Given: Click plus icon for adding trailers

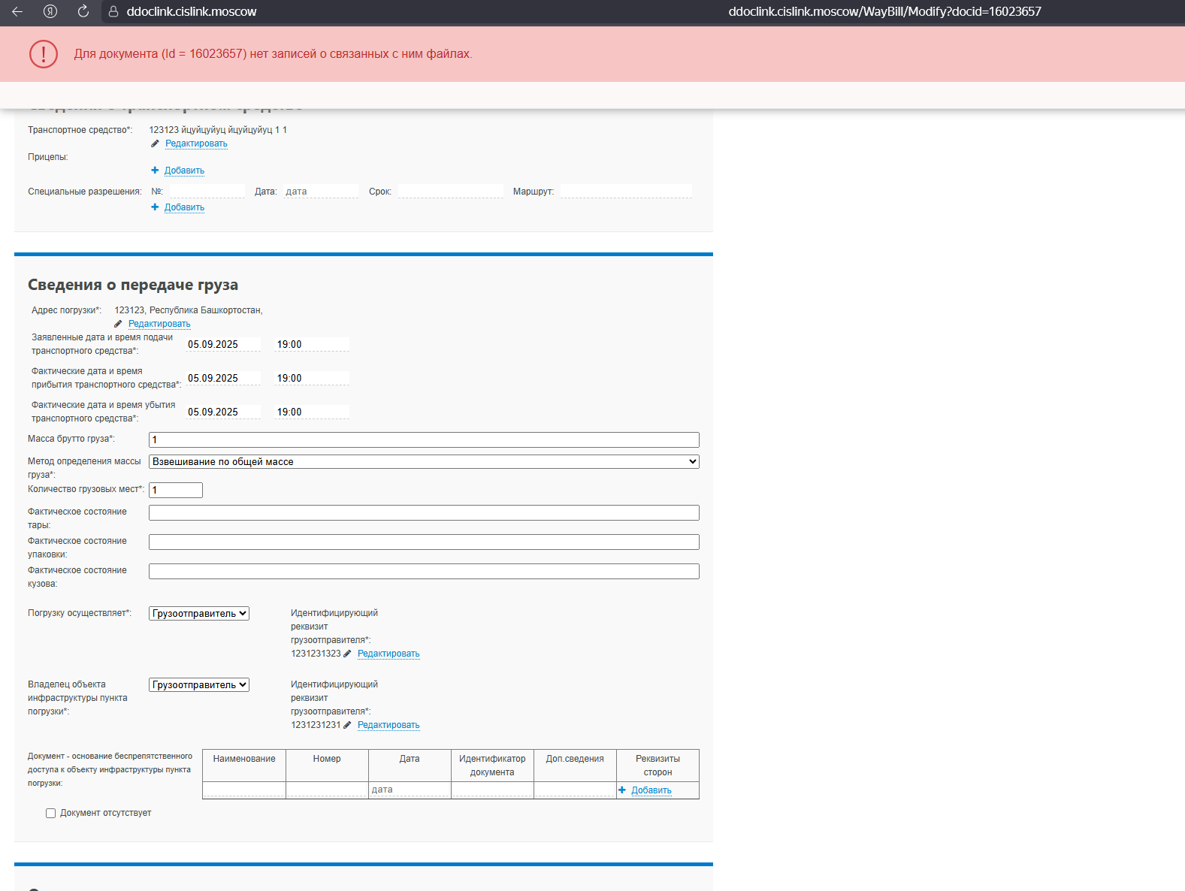Looking at the screenshot, I should [x=155, y=171].
